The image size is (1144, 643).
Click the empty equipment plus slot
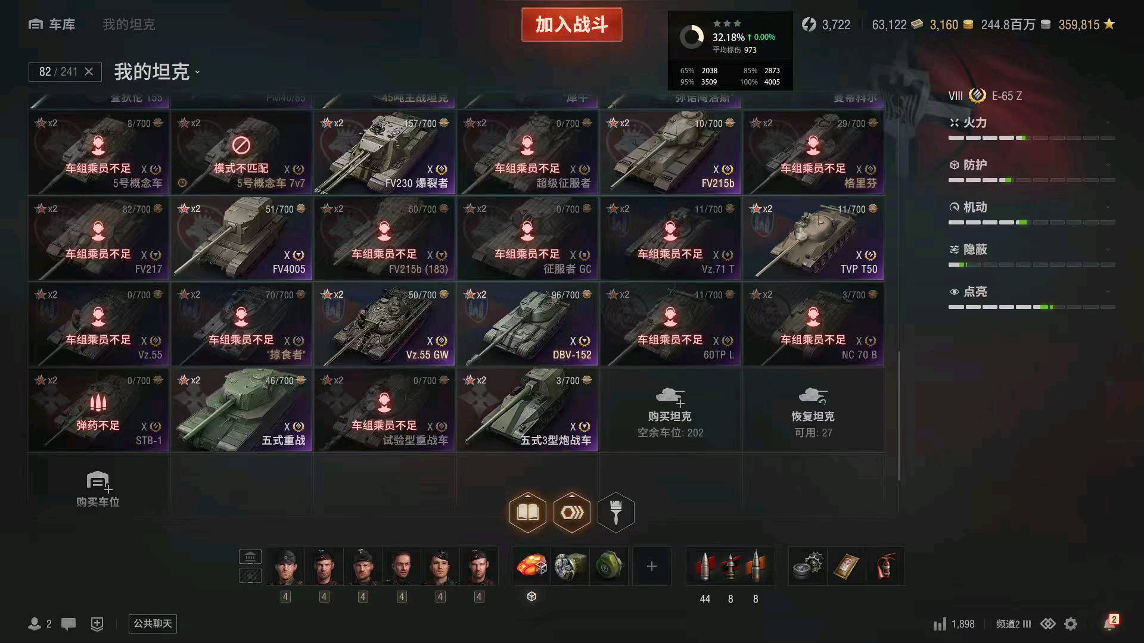[x=652, y=566]
